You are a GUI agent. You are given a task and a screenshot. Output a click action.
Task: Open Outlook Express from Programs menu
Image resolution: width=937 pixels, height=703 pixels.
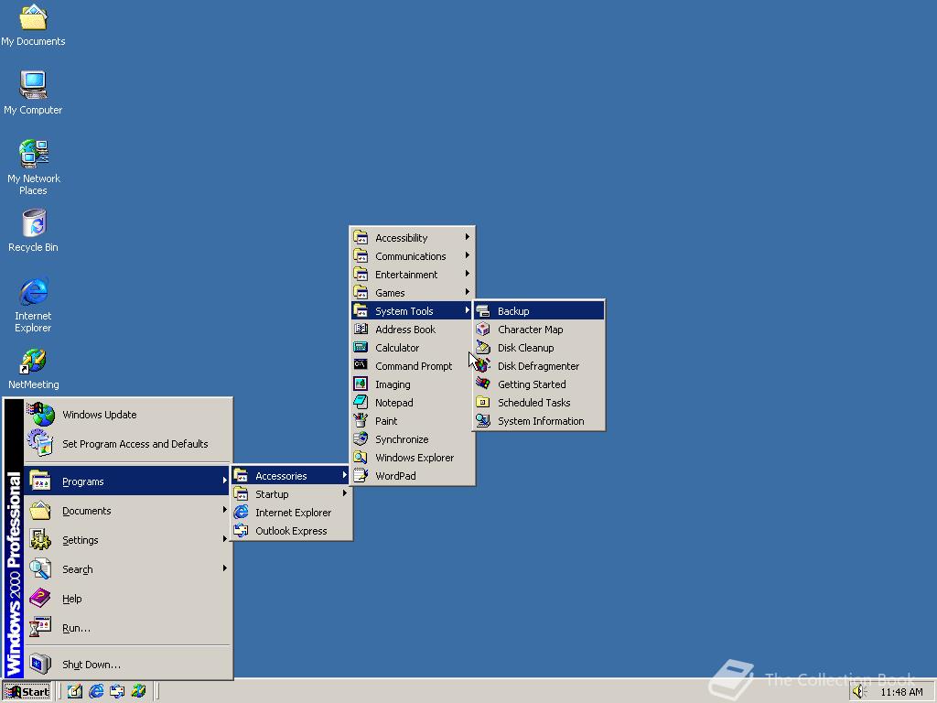[x=291, y=531]
